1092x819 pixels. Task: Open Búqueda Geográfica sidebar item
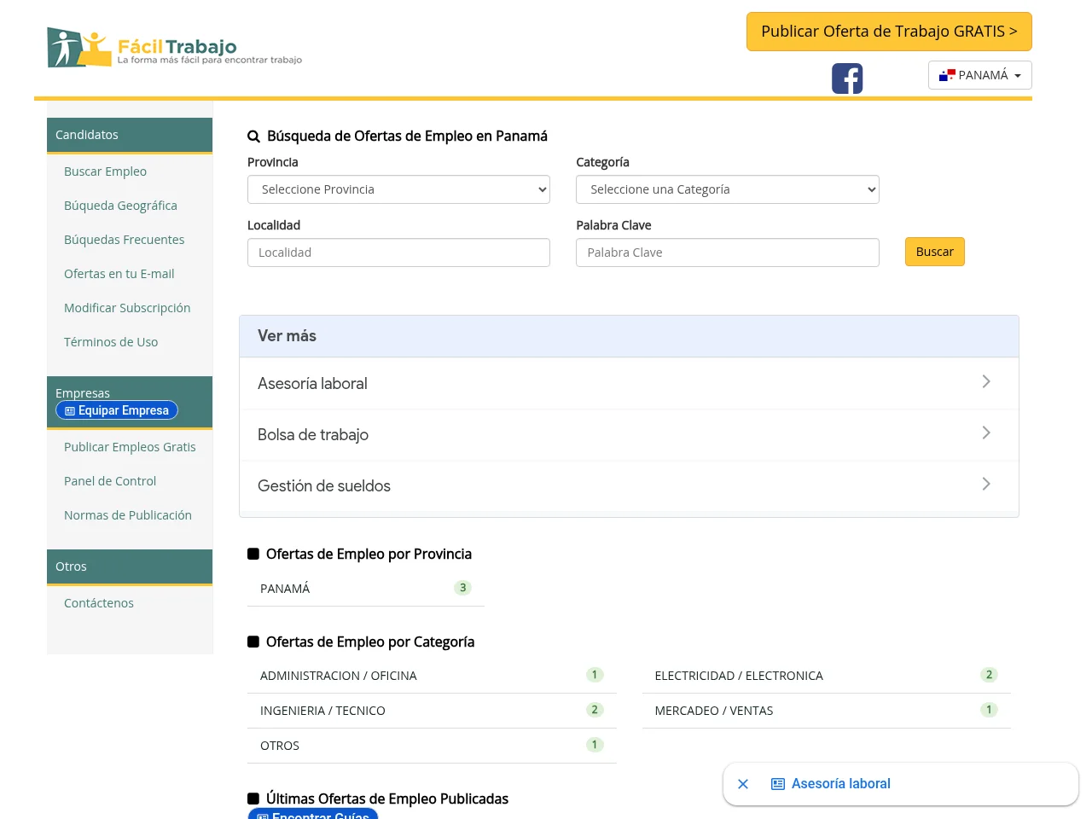pyautogui.click(x=120, y=206)
